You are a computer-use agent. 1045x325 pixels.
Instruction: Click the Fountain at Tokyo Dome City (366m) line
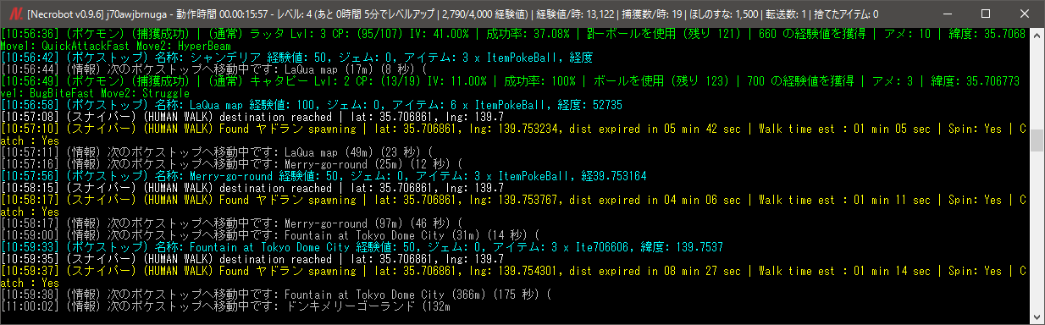pos(277,295)
